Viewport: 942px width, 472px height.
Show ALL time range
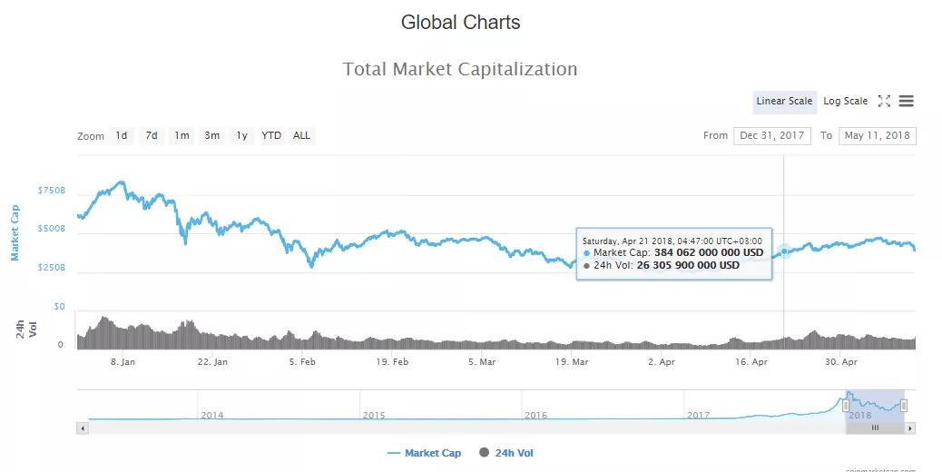(x=301, y=136)
